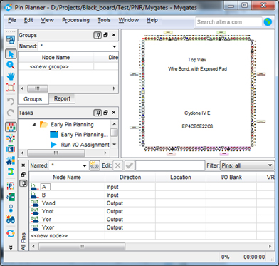The image size is (279, 266).
Task: Click the top monitor-style toolbar icon
Action: (11, 39)
